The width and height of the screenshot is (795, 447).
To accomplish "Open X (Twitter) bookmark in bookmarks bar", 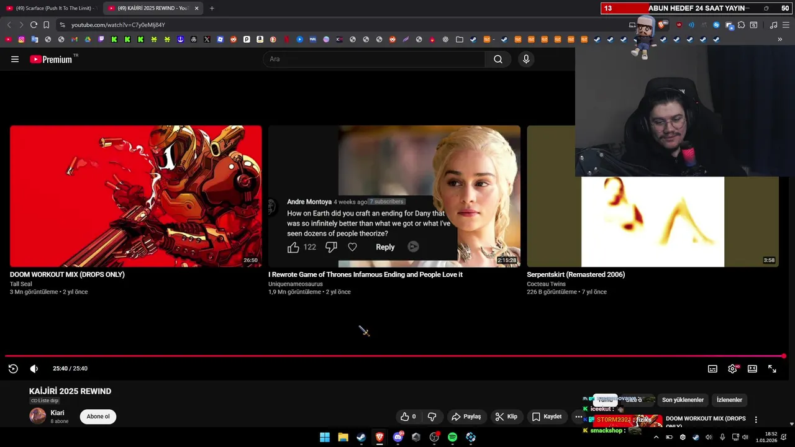I will [207, 39].
